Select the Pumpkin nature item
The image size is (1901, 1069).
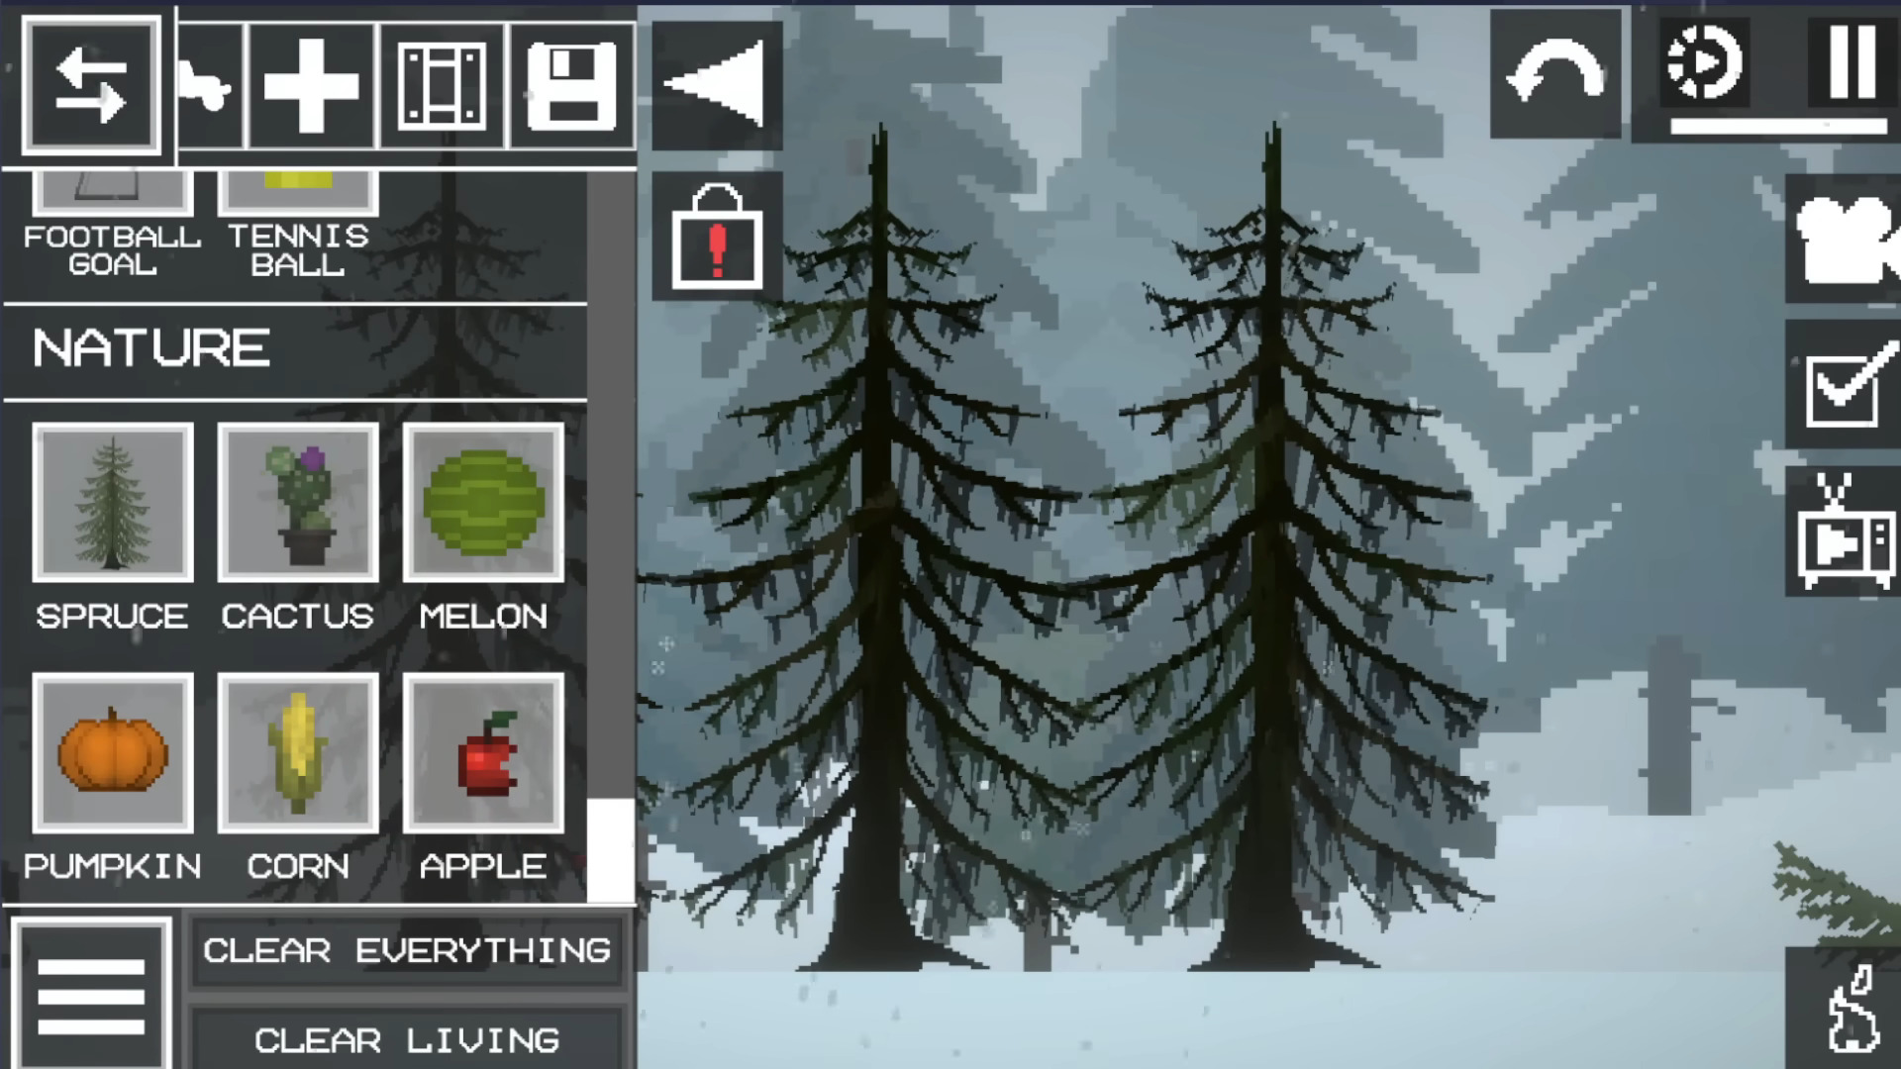(x=112, y=756)
